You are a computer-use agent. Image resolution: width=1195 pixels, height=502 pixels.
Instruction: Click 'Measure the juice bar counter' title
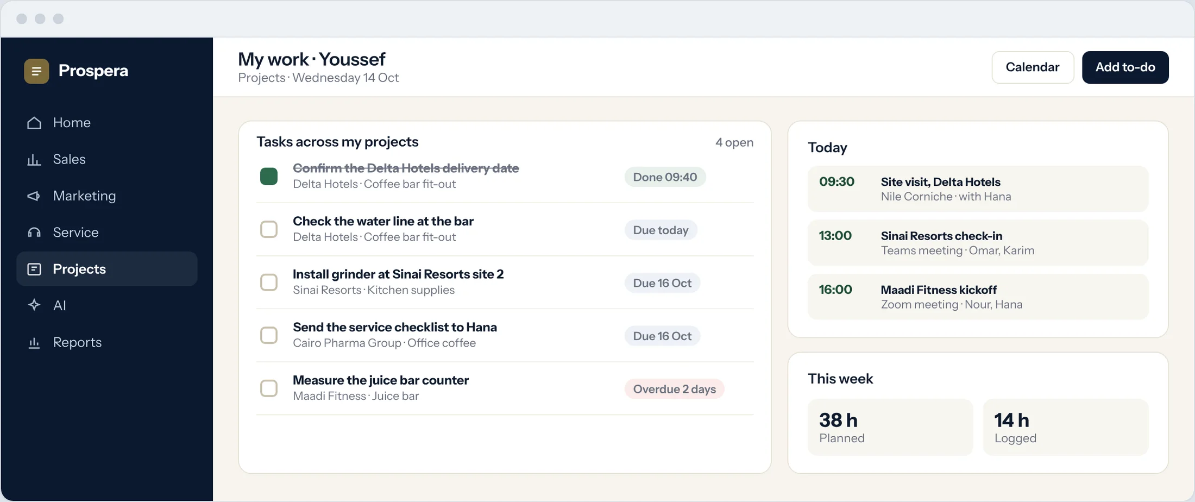click(381, 380)
